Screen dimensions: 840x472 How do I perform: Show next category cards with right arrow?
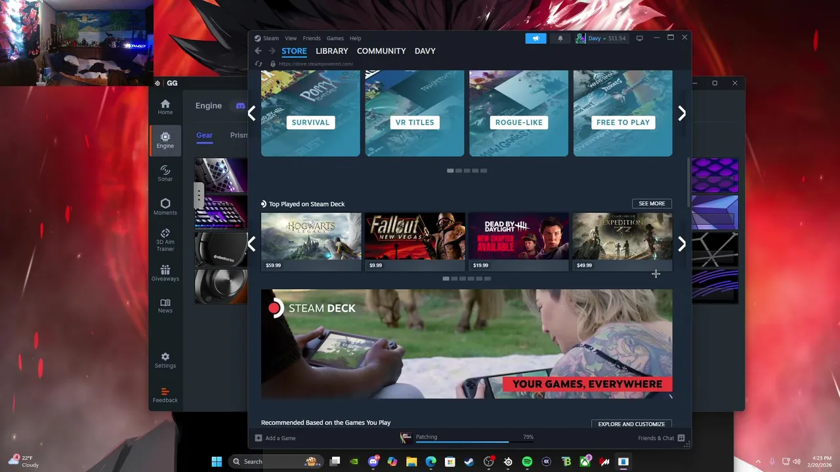click(x=682, y=113)
